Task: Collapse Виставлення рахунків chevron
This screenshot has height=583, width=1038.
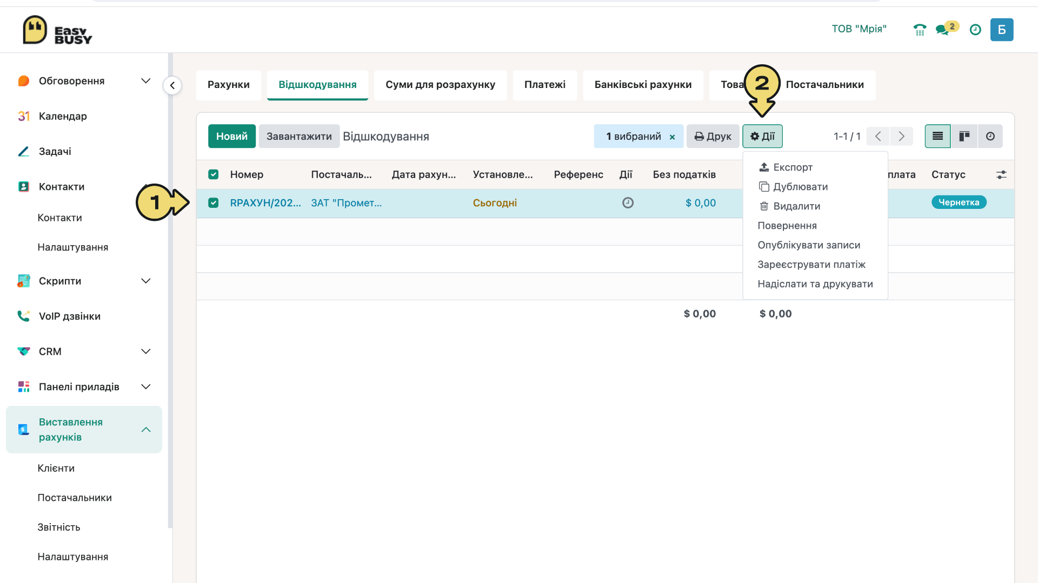Action: 146,430
